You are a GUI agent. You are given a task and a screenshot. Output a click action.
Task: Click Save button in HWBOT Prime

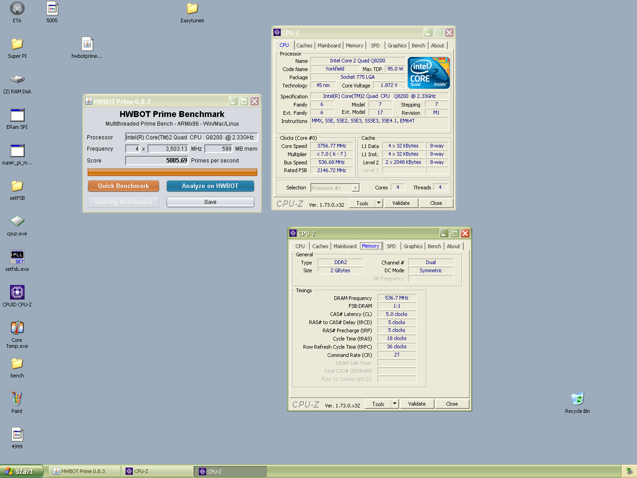[210, 202]
